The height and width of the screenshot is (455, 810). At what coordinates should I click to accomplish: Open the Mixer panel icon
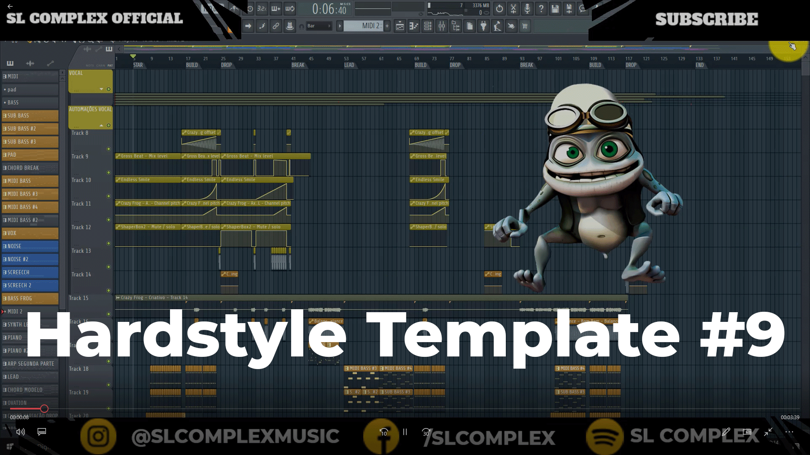(442, 26)
